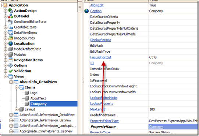Click the Localization globe icon in tree
Image resolution: width=199 pixels, height=136 pixels.
pyautogui.click(x=11, y=44)
